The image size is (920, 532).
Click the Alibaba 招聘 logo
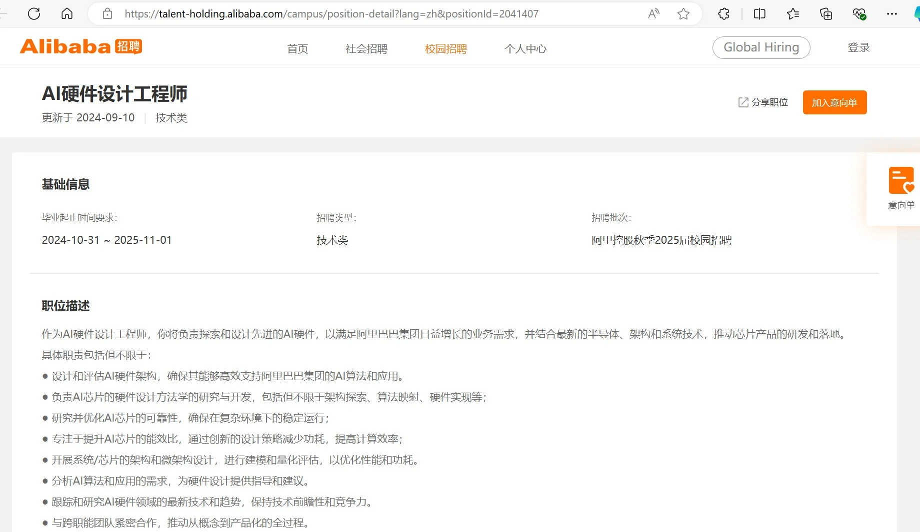pyautogui.click(x=81, y=46)
